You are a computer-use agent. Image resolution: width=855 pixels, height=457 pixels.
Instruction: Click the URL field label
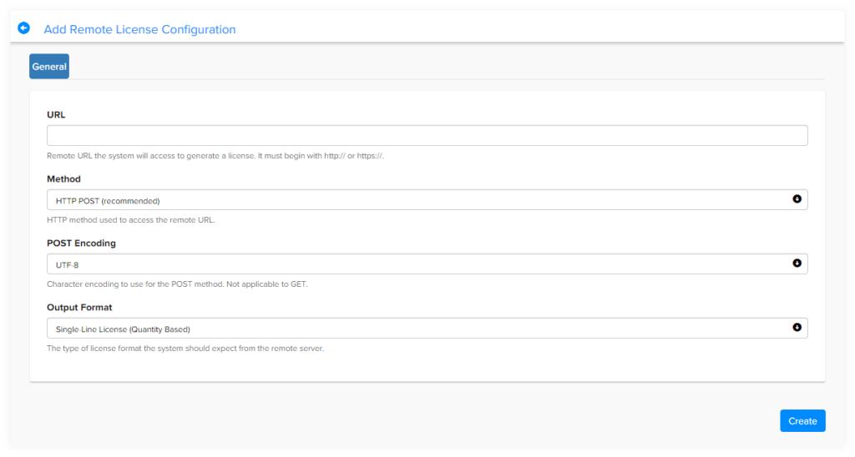[56, 115]
